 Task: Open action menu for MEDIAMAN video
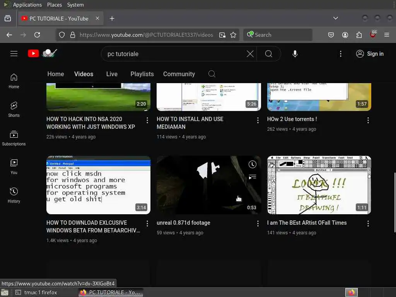pyautogui.click(x=258, y=120)
